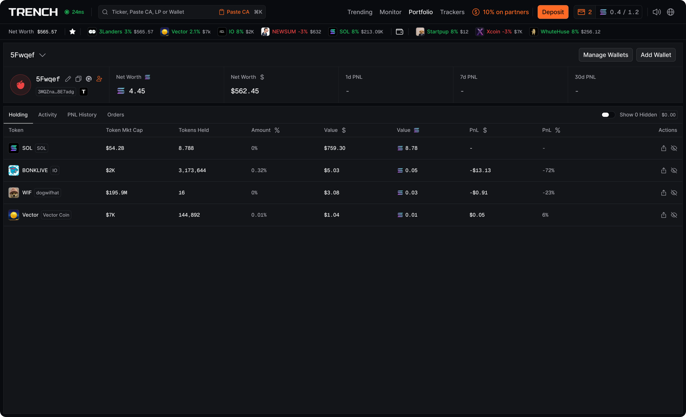This screenshot has width=686, height=417.
Task: Hide the Vector token row
Action: (x=674, y=215)
